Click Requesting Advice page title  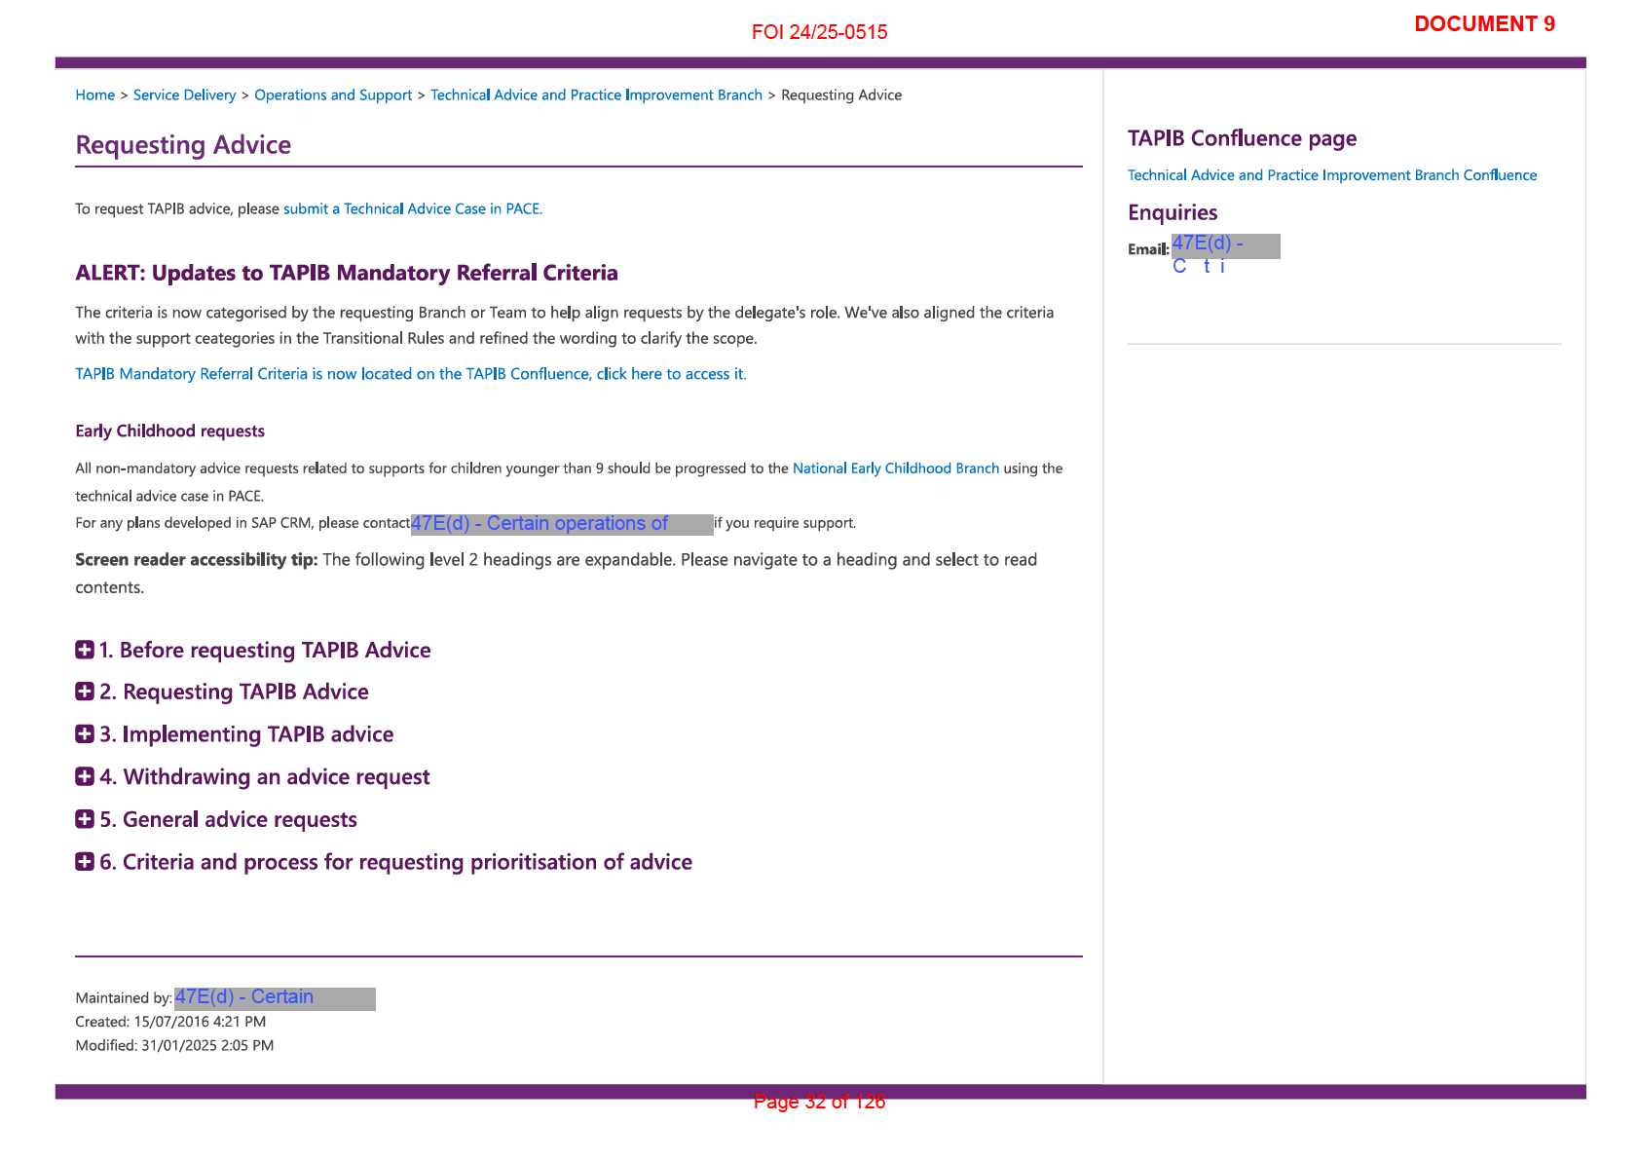coord(183,145)
